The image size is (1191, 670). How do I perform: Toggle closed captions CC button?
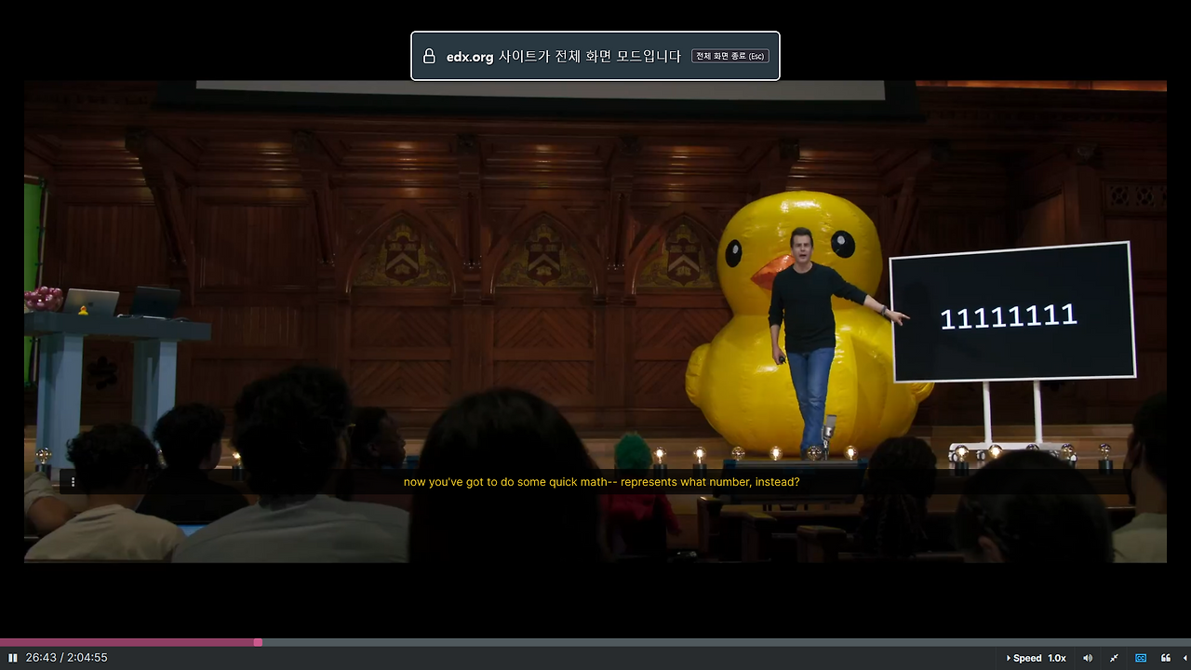1141,658
